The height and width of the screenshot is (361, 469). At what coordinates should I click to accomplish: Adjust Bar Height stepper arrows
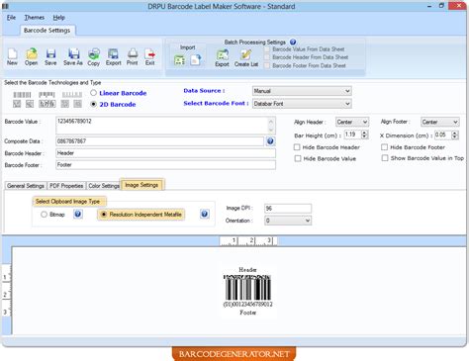click(364, 135)
